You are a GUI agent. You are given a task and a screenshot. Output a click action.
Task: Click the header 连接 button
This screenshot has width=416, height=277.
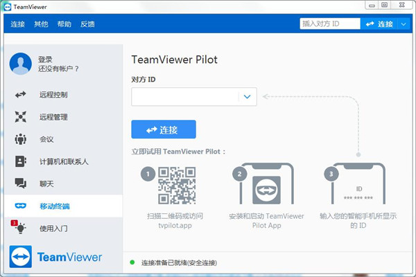pyautogui.click(x=379, y=24)
